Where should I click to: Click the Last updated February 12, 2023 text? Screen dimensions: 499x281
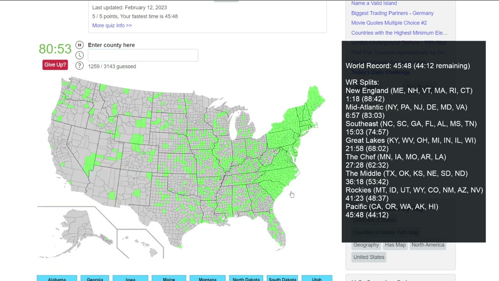point(129,7)
